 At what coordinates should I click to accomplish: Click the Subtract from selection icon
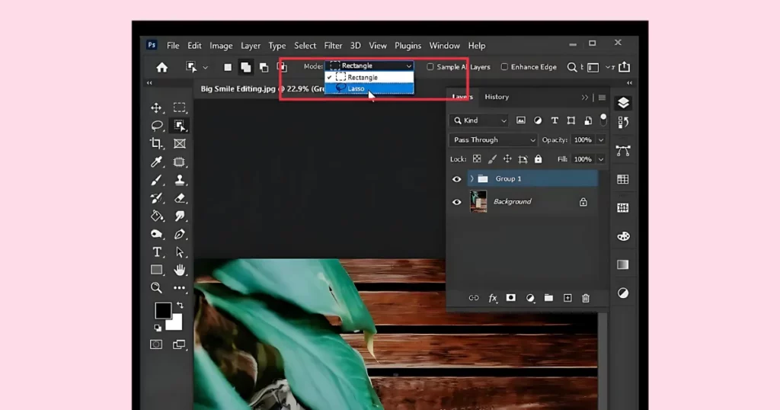[264, 67]
